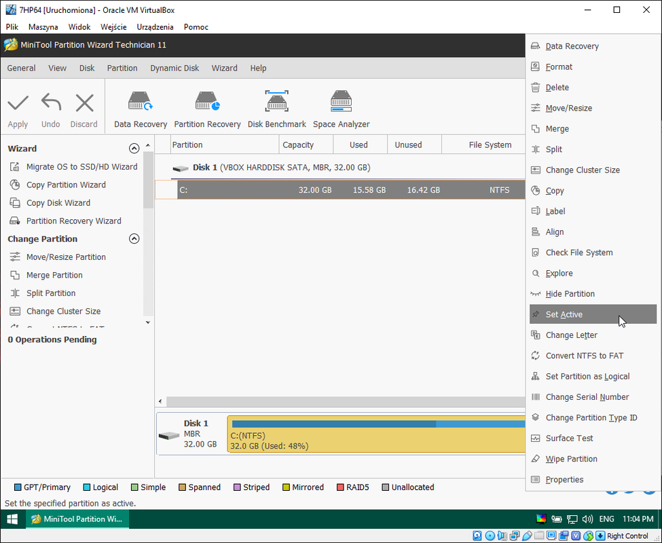Click the Hide Partition eyelash icon
Screen dimensions: 662x543
click(x=535, y=294)
